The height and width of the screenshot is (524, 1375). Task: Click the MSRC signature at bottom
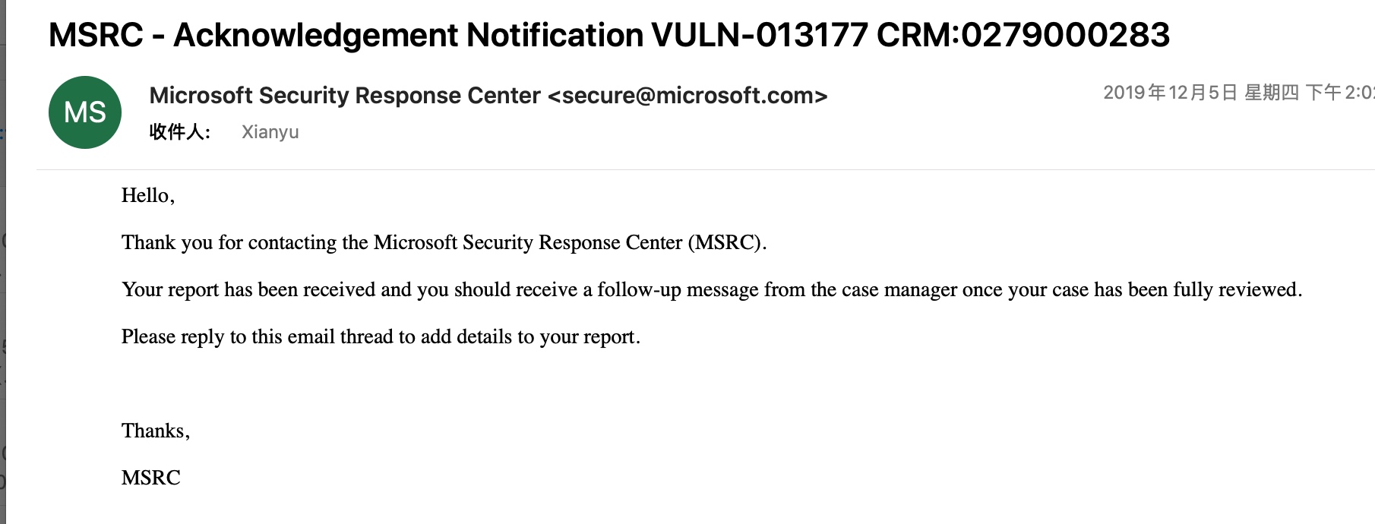151,478
